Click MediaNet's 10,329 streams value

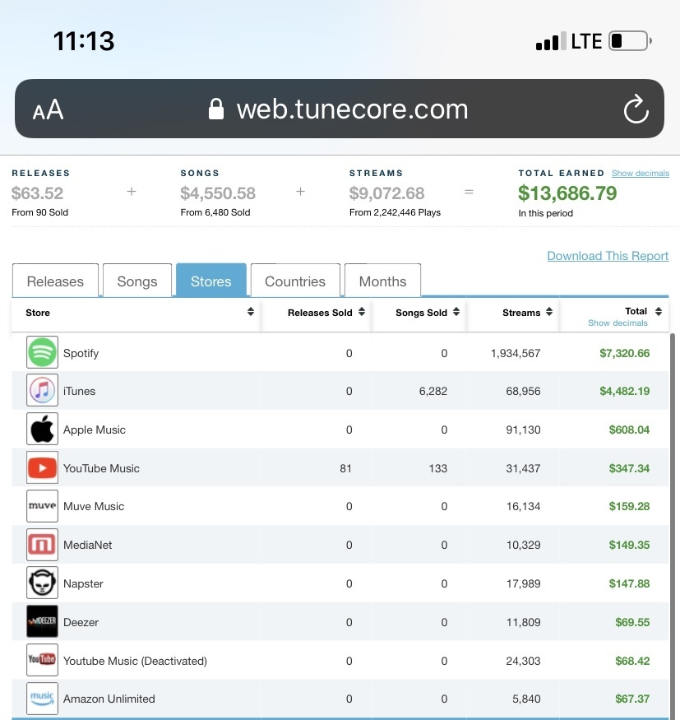tap(523, 545)
